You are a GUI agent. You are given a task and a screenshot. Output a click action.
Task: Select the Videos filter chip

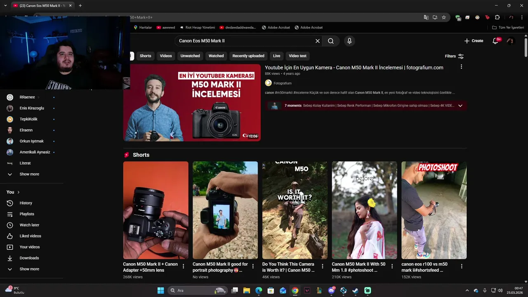pos(166,56)
